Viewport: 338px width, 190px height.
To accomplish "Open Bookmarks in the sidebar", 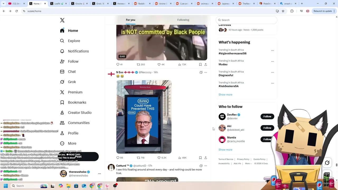I will tap(73, 102).
